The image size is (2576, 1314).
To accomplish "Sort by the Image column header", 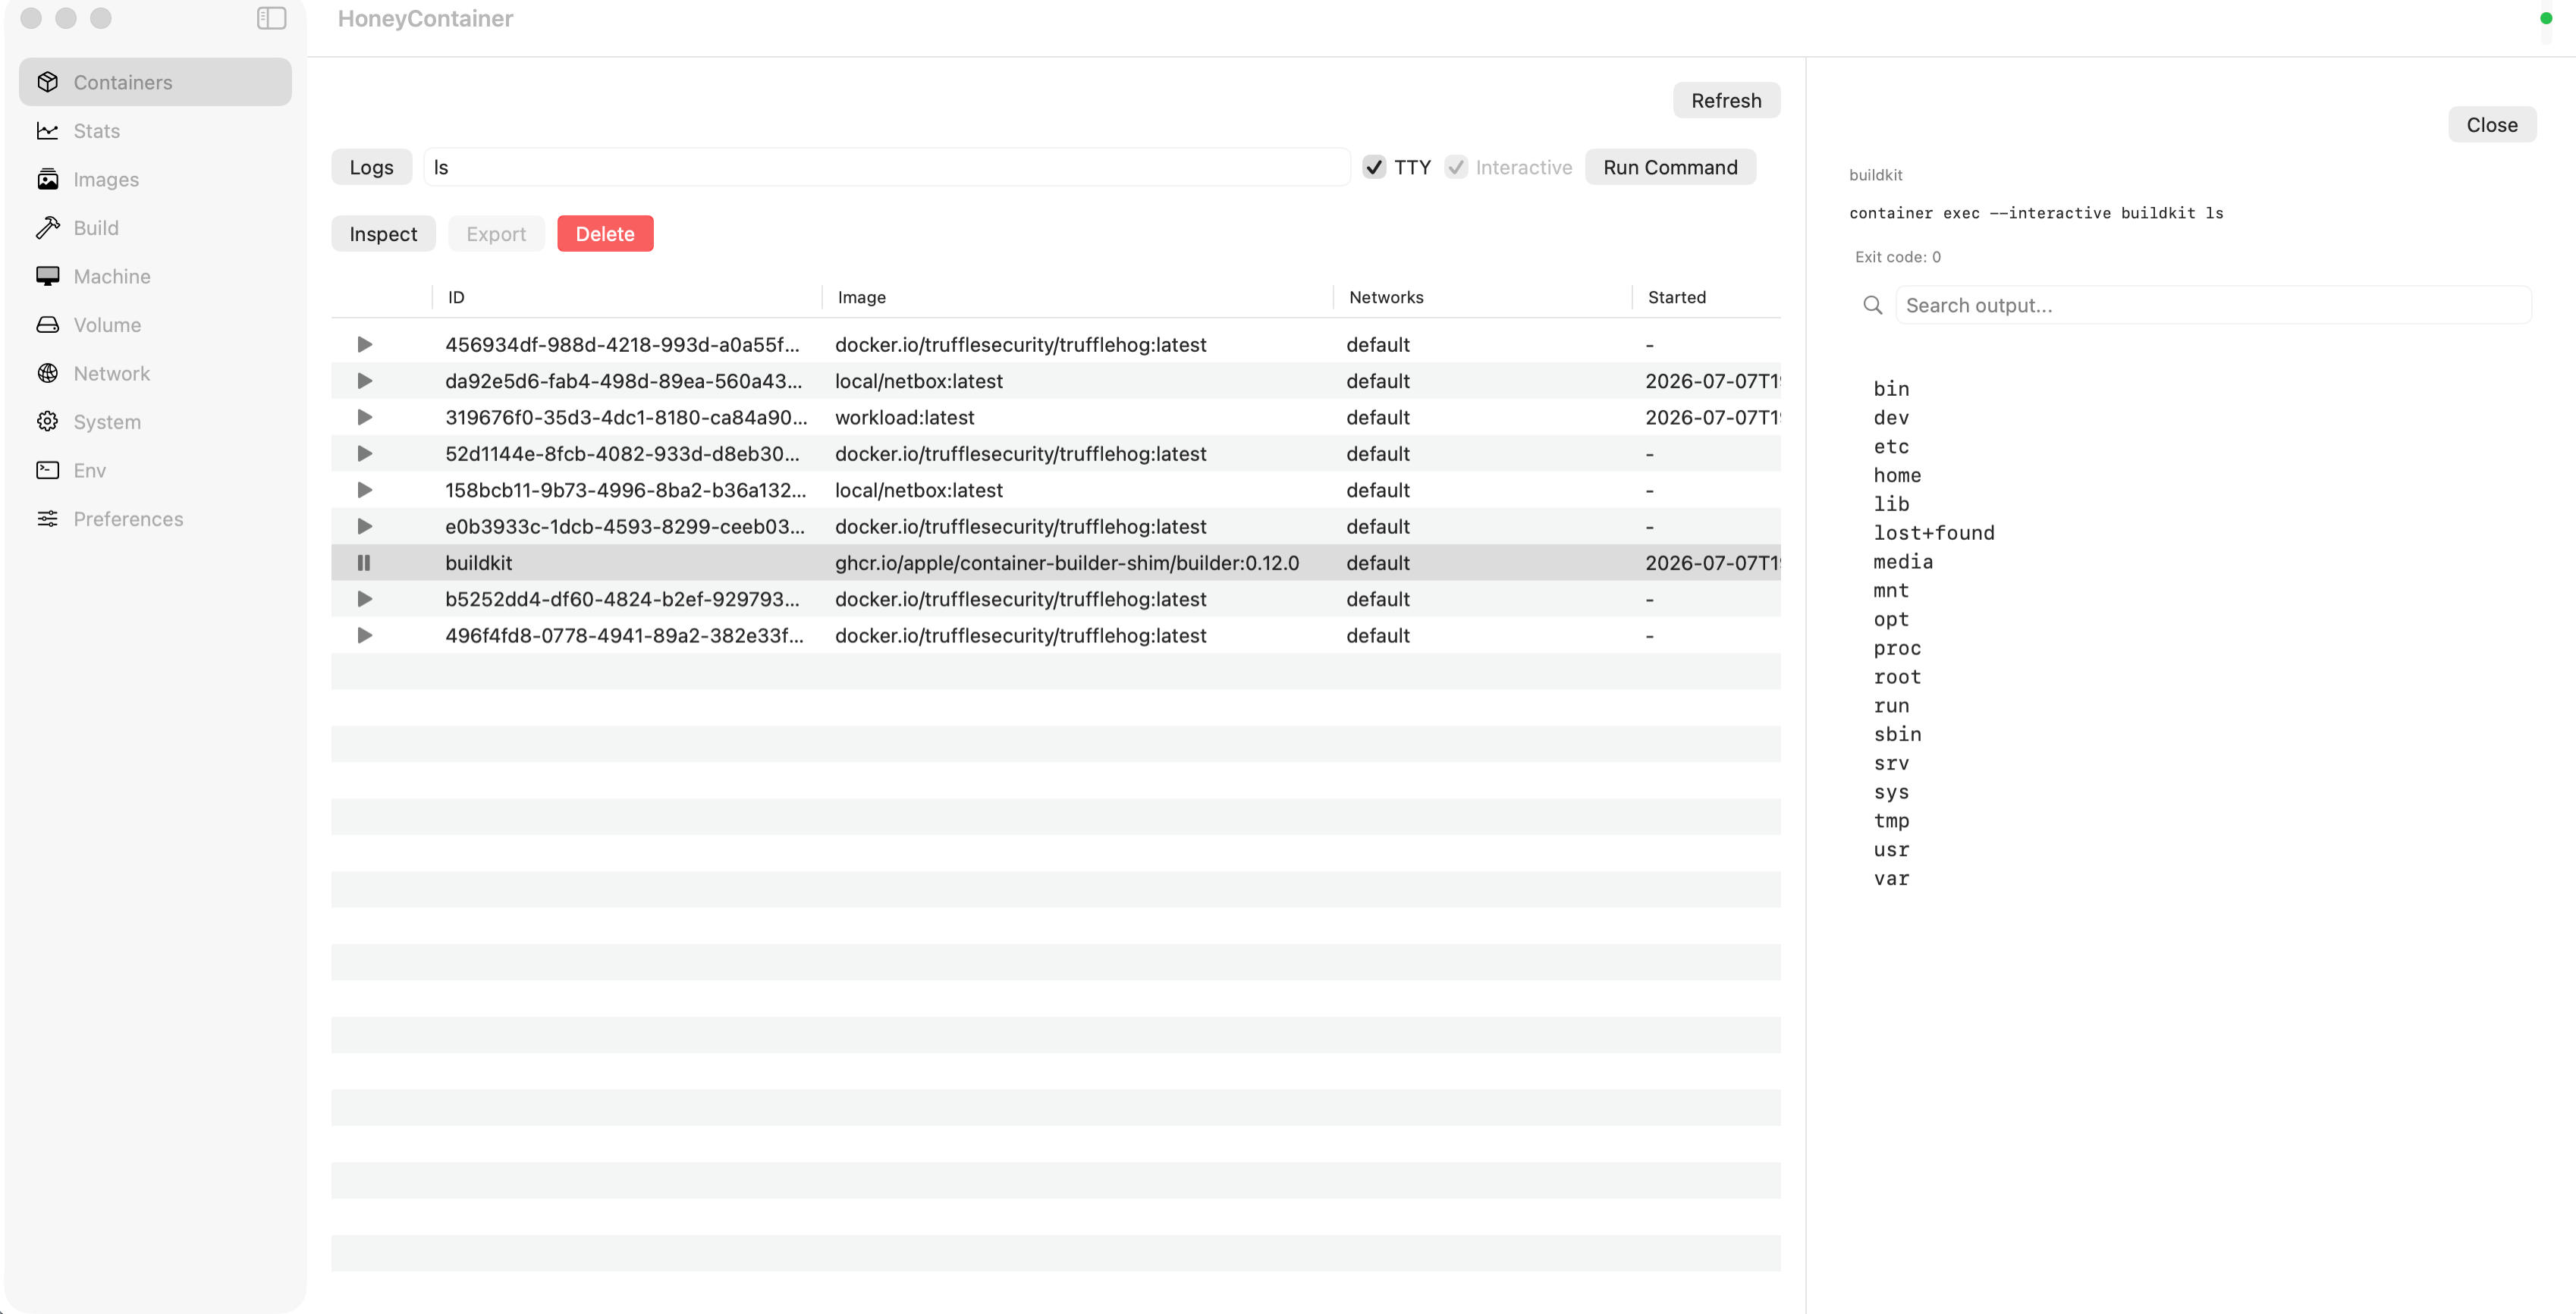I will (861, 296).
